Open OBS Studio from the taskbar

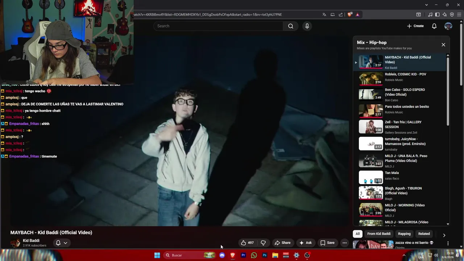pyautogui.click(x=307, y=255)
